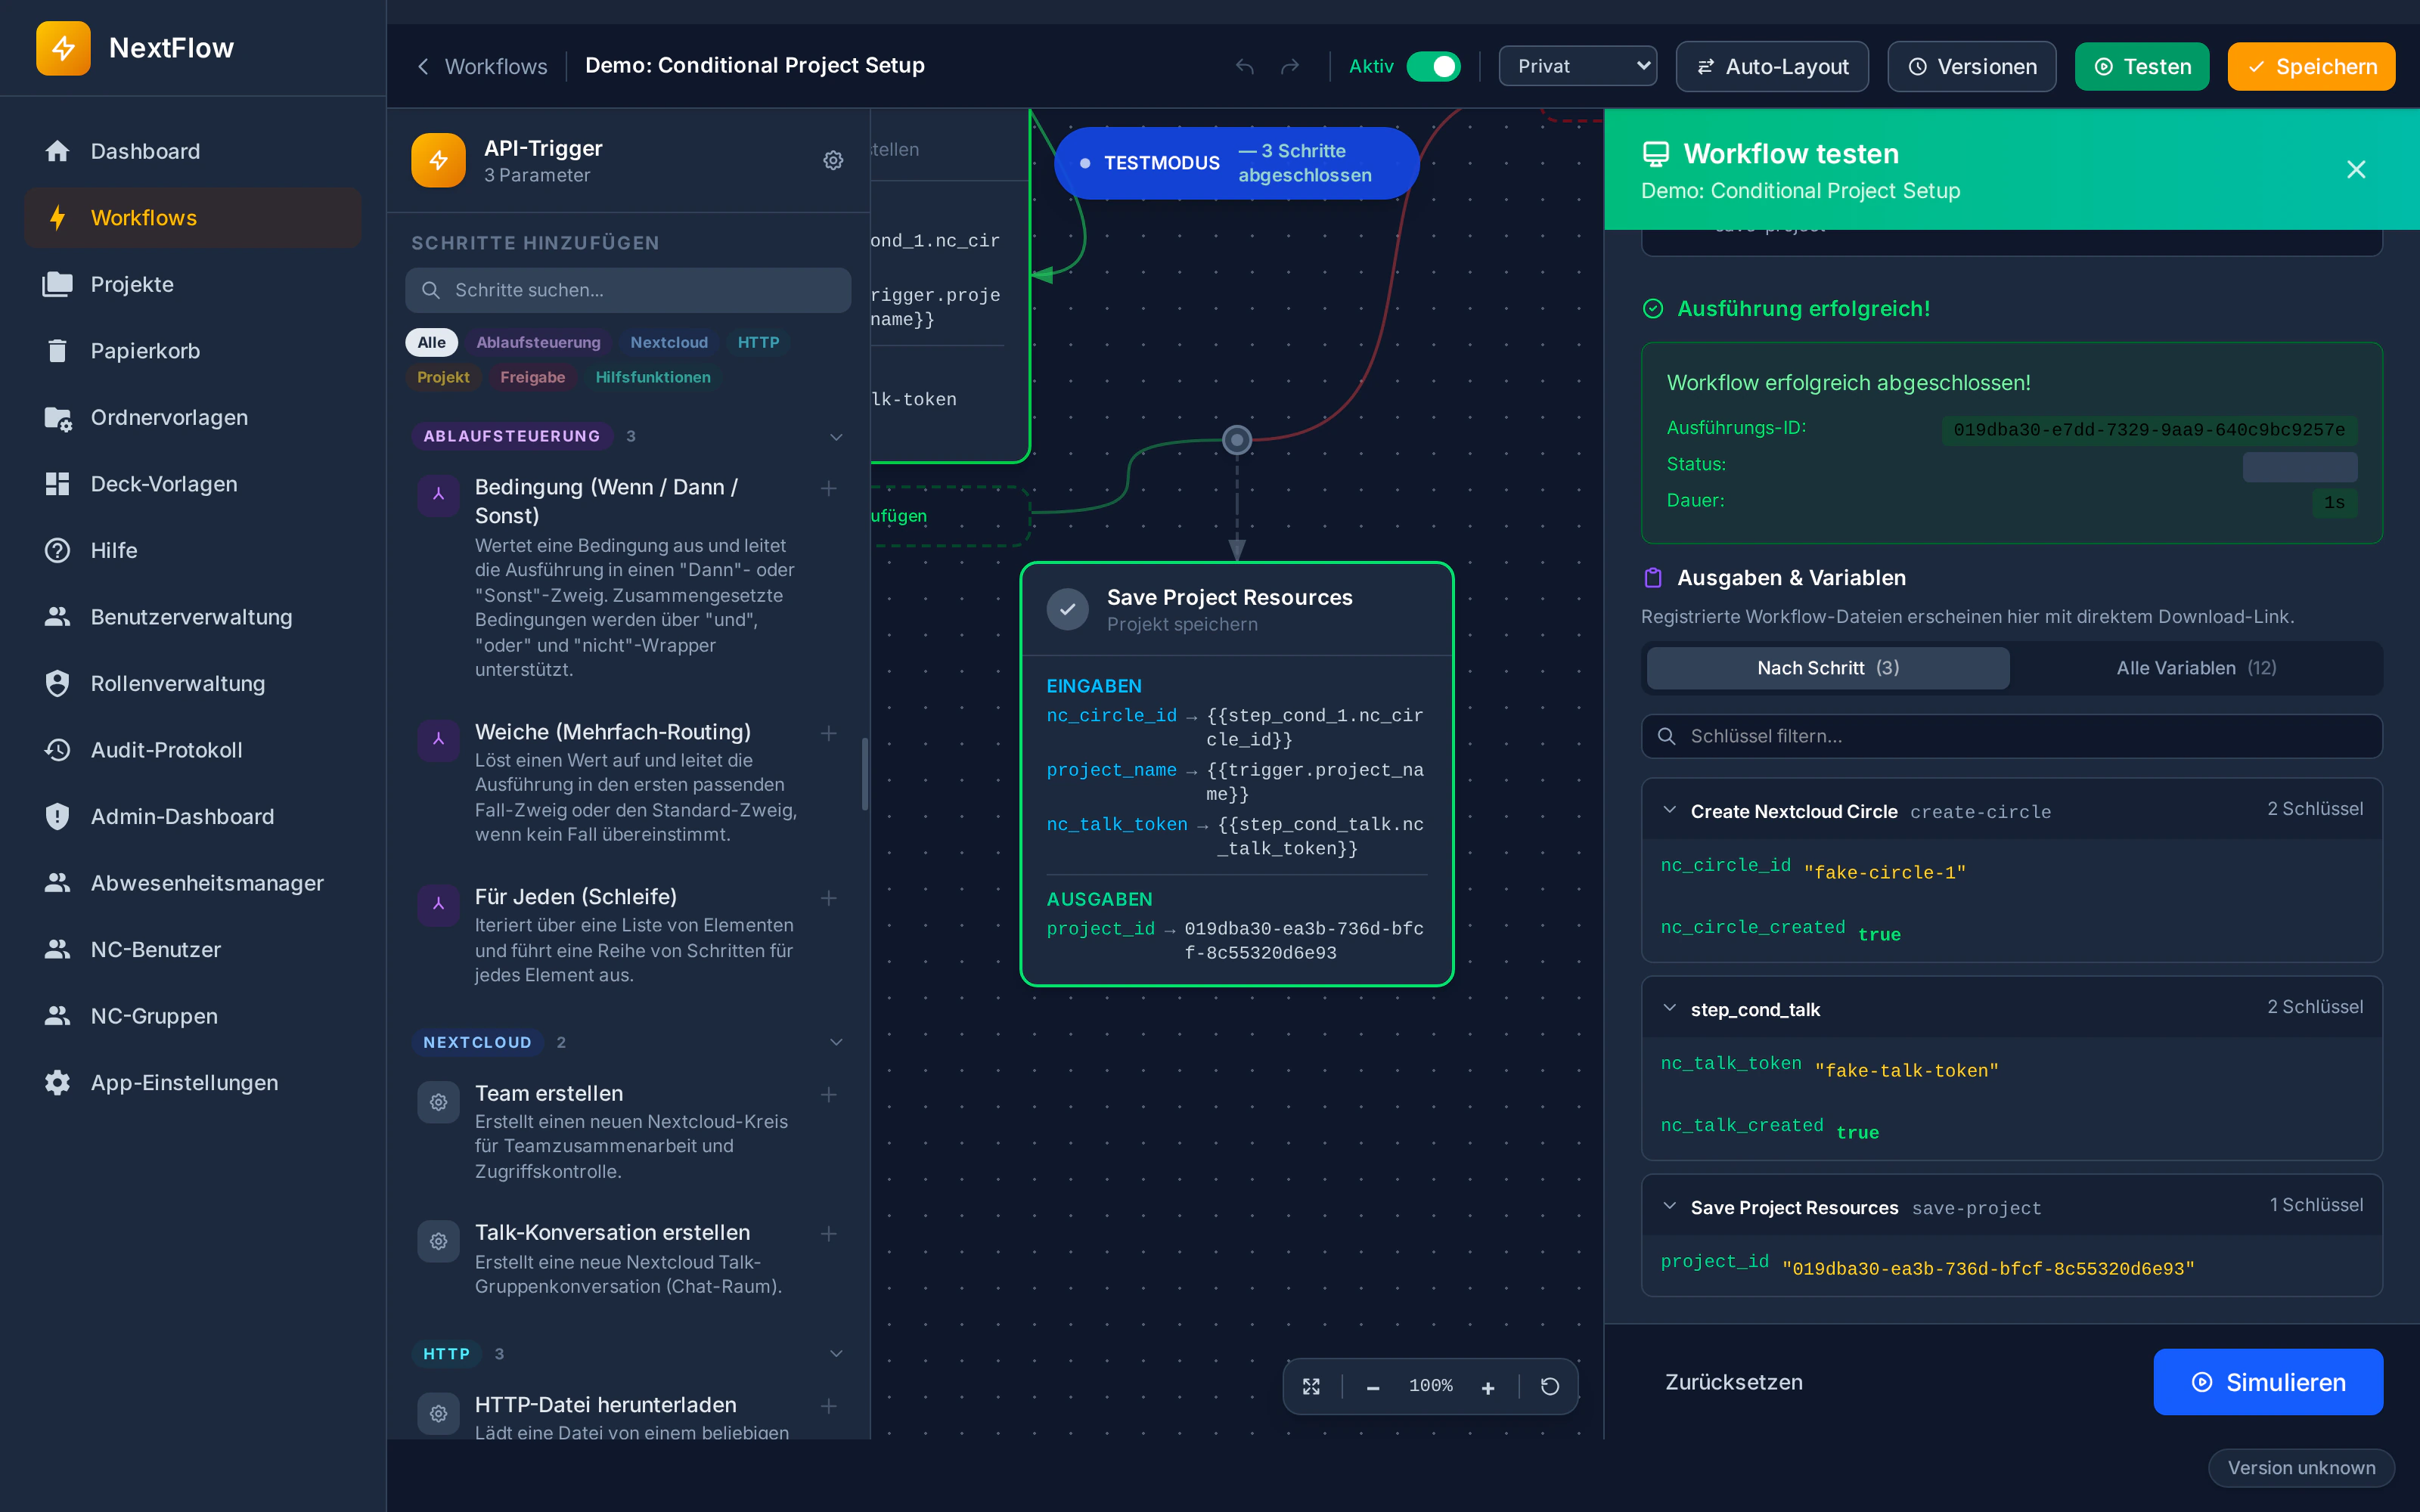The image size is (2420, 1512).
Task: Collapse Create Nextcloud Circle output group
Action: pos(1669,810)
